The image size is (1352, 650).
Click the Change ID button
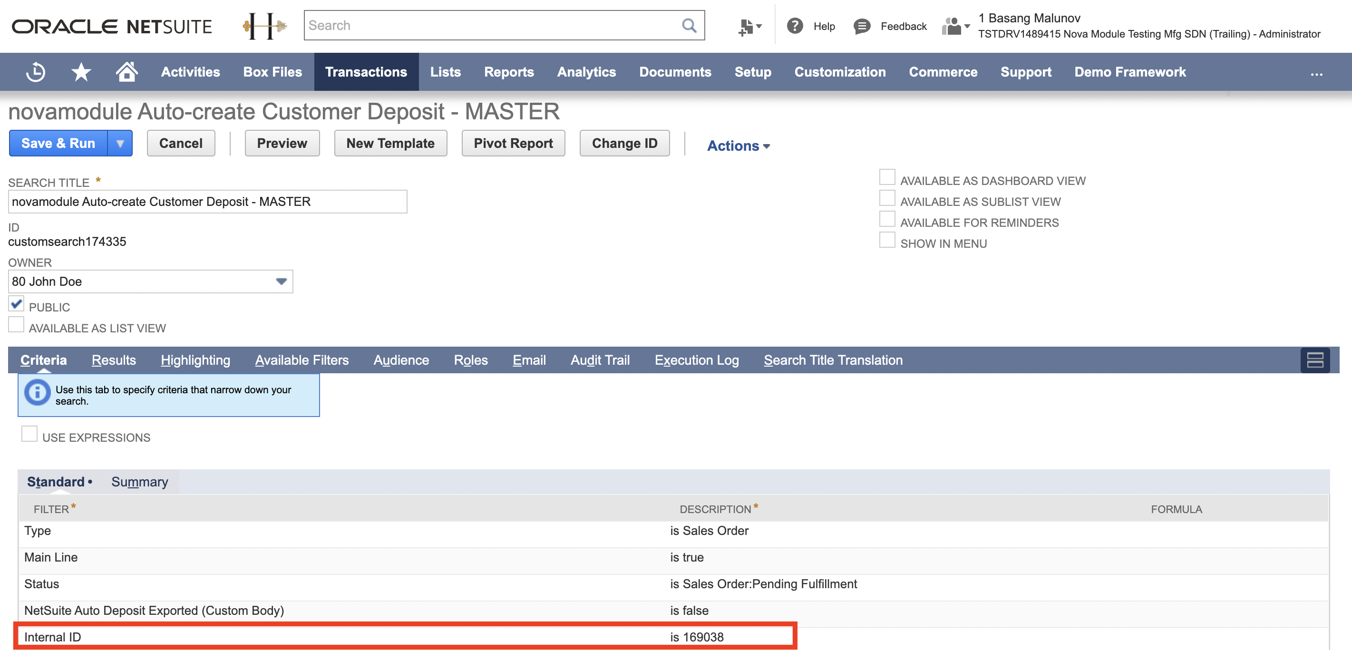point(624,143)
